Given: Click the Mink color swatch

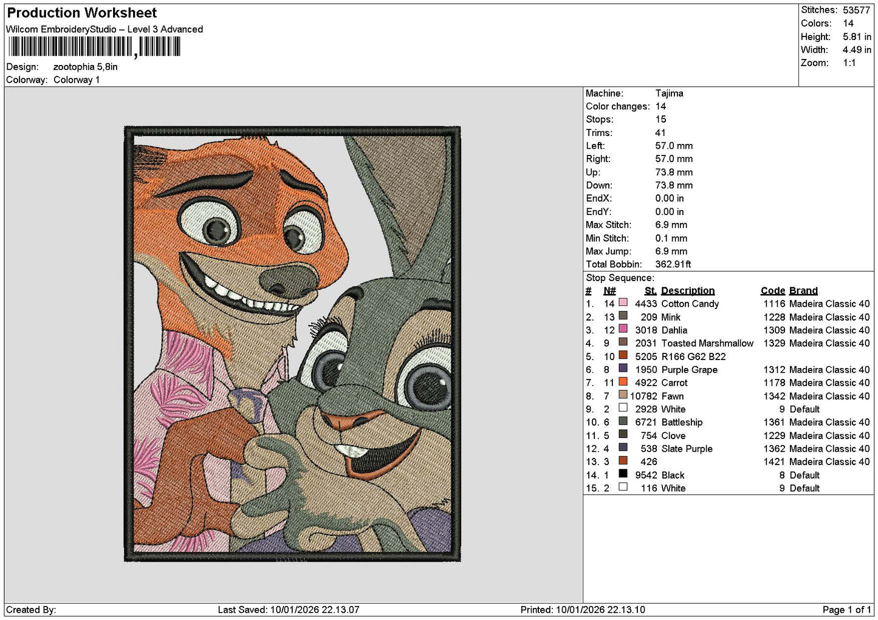Looking at the screenshot, I should (623, 316).
